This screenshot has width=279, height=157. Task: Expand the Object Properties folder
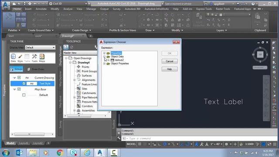pyautogui.click(x=104, y=63)
